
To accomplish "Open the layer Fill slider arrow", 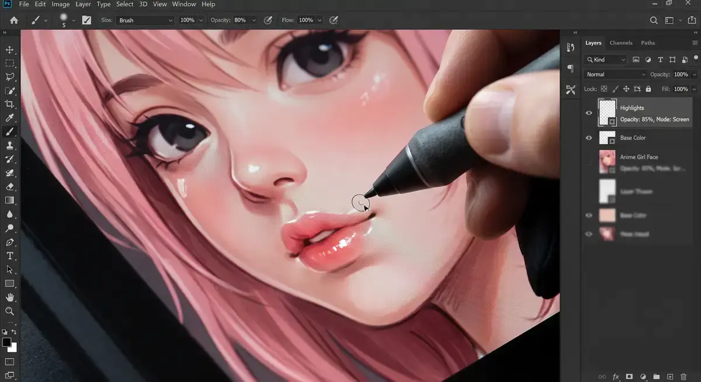I will [x=694, y=89].
